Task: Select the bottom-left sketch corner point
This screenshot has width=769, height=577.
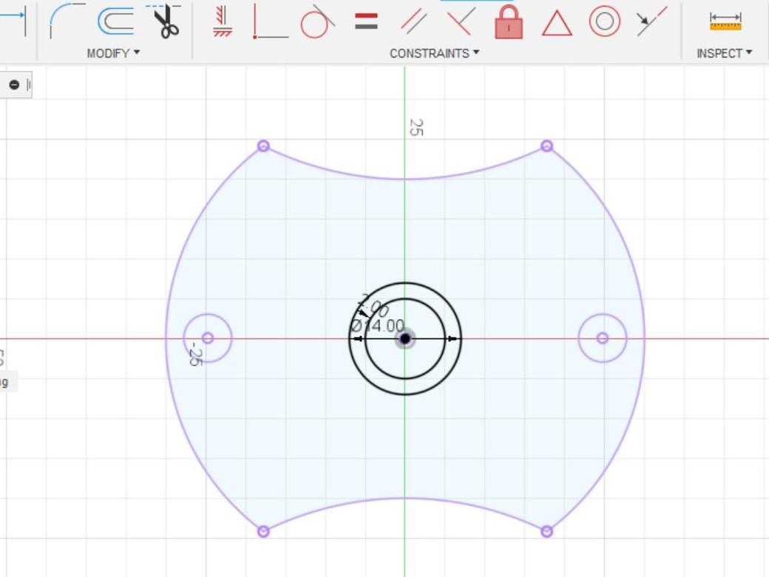Action: pyautogui.click(x=263, y=531)
